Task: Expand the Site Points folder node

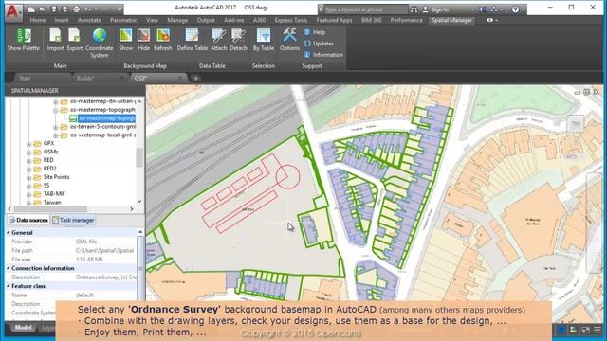Action: 28,177
